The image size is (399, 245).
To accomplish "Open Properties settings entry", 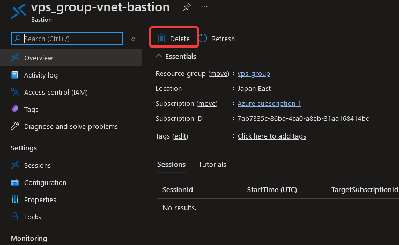I will (71, 200).
